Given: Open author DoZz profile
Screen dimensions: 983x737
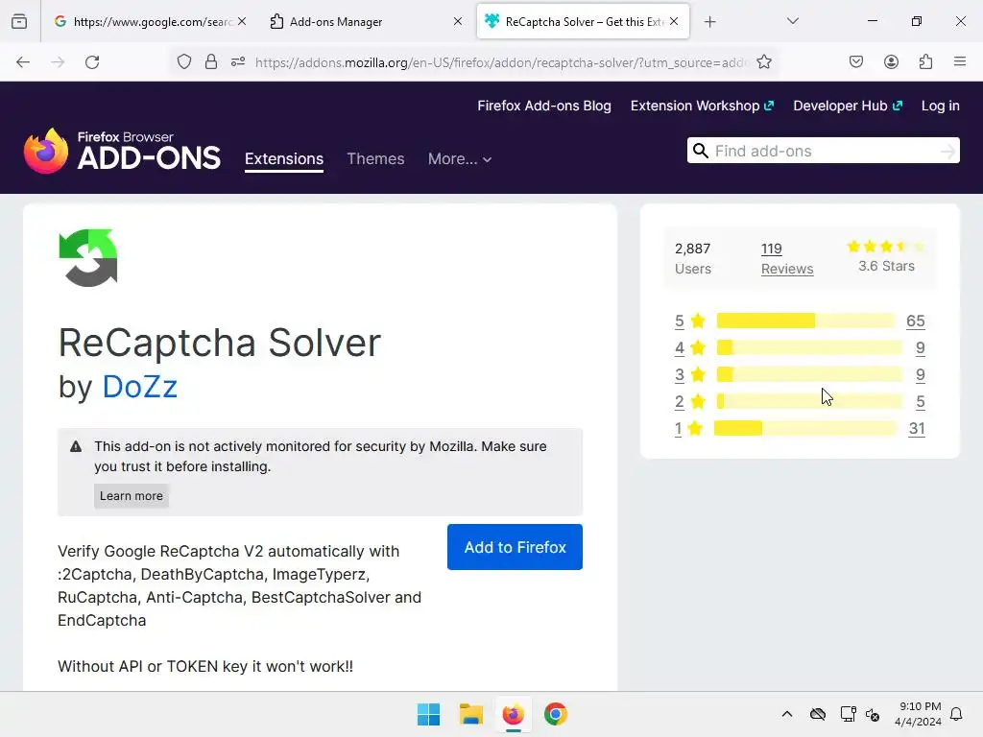Looking at the screenshot, I should (140, 387).
